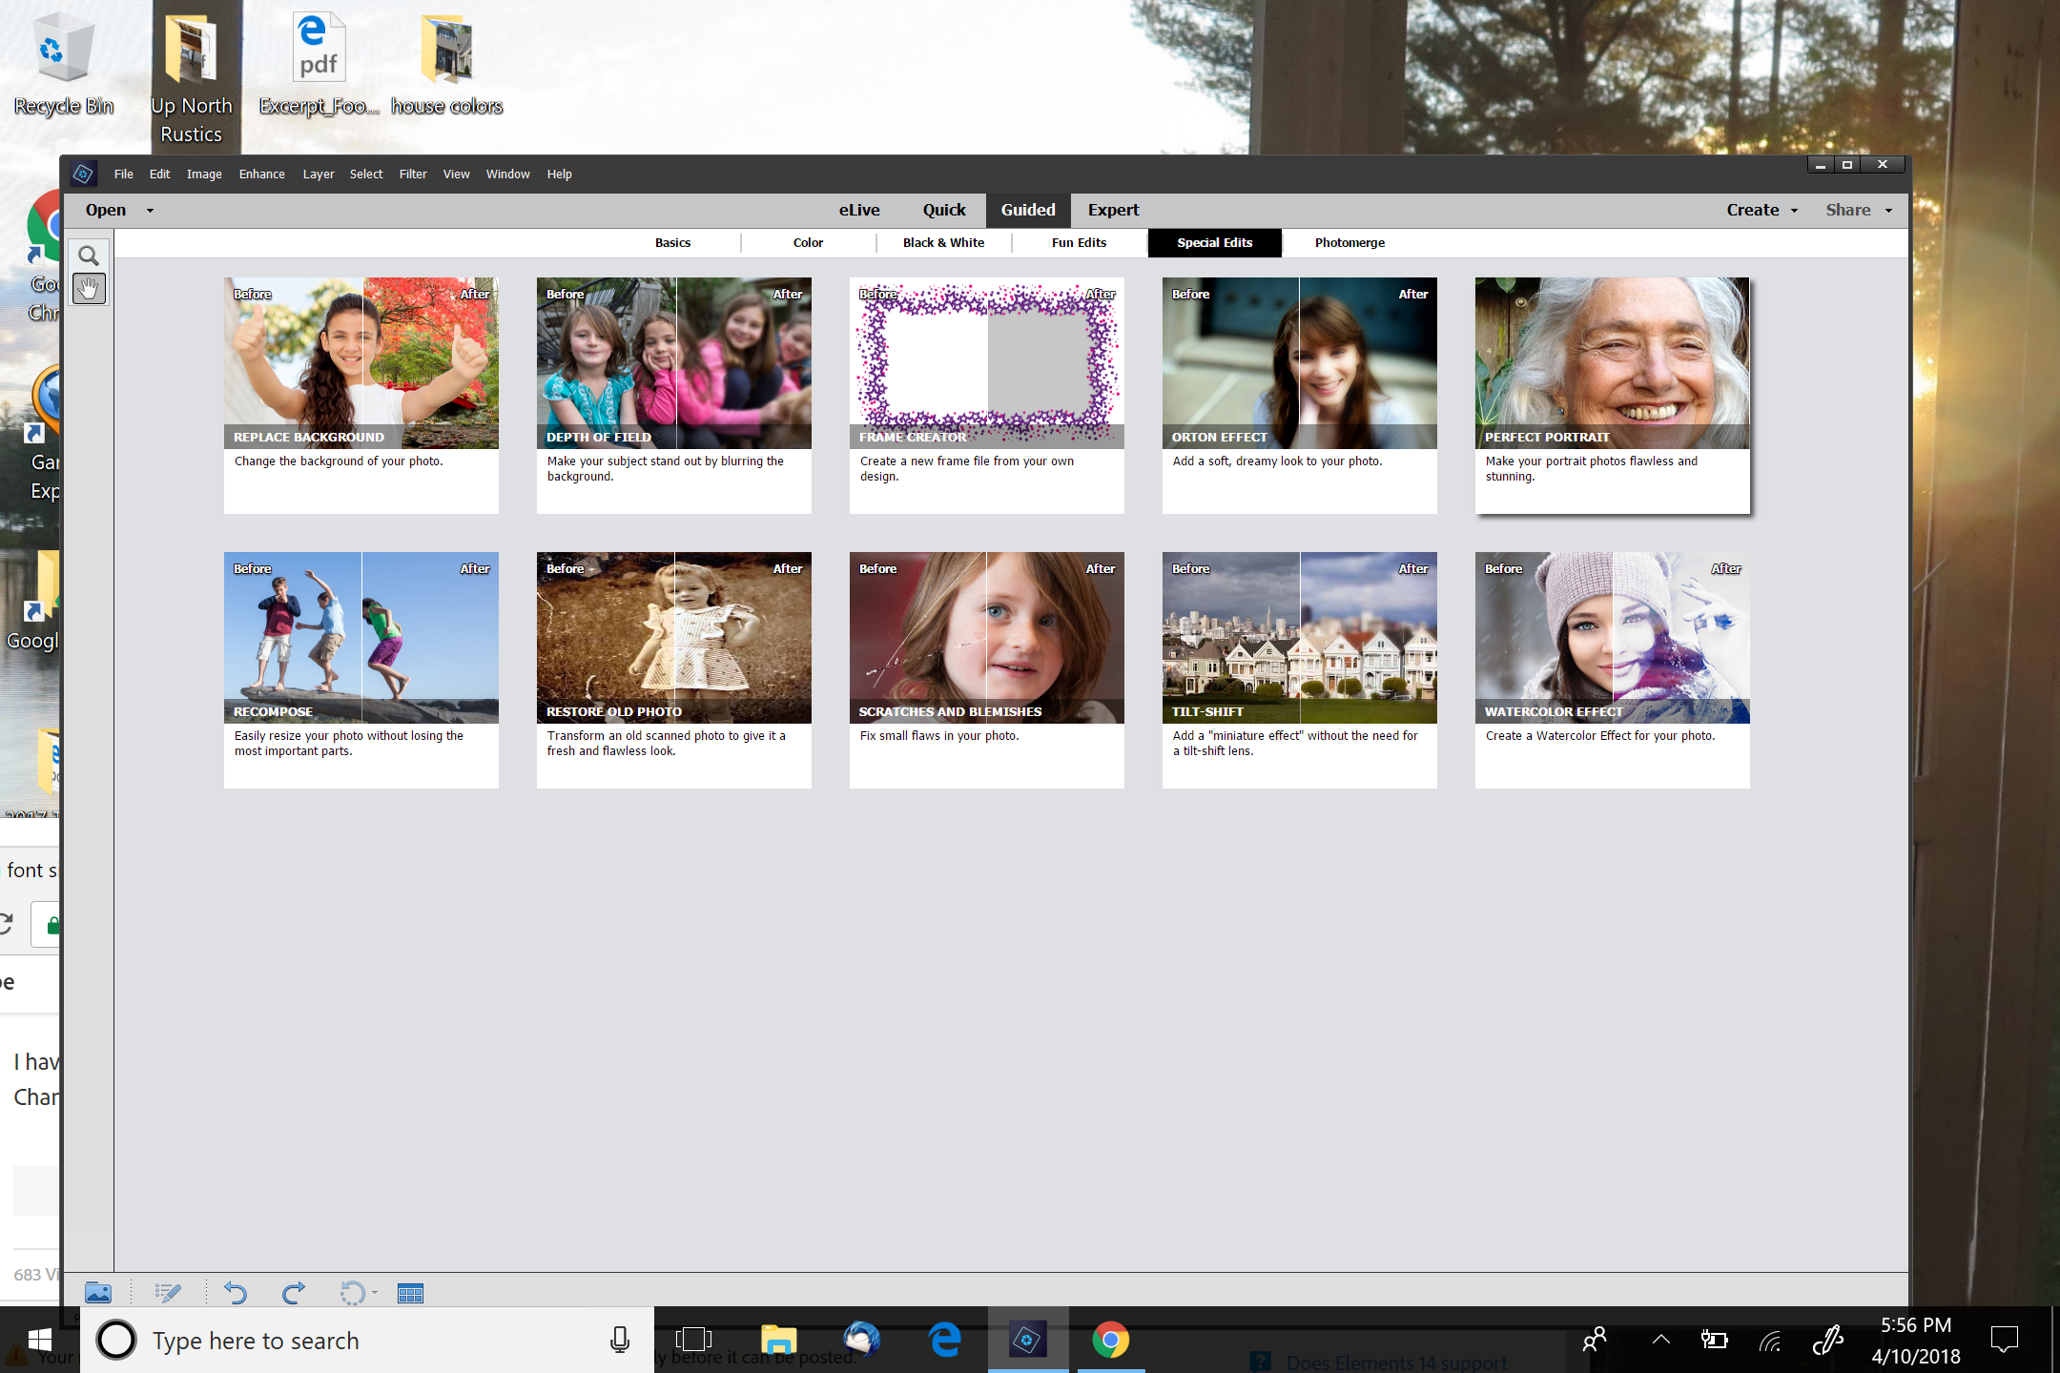Click the Share button

coord(1848,210)
